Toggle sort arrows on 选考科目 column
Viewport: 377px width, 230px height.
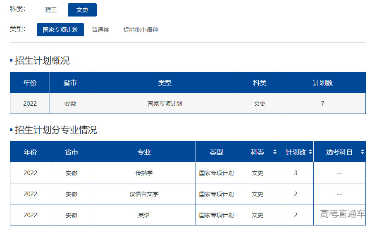pyautogui.click(x=362, y=152)
